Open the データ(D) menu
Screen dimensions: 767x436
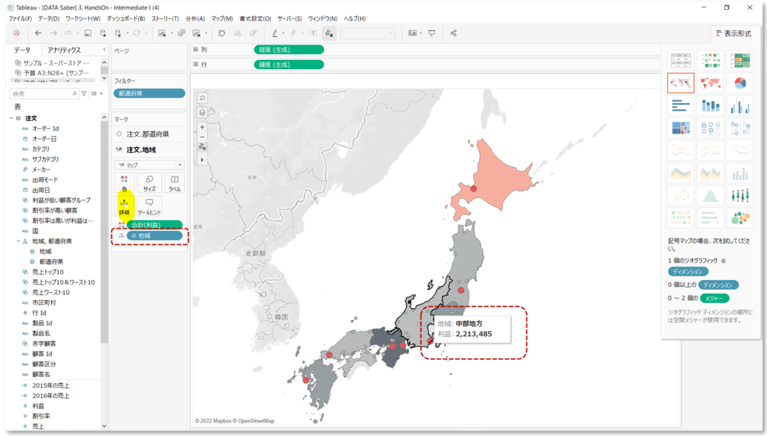tap(48, 19)
